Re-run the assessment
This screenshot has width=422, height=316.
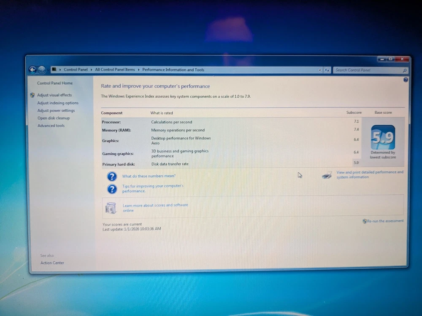[385, 221]
